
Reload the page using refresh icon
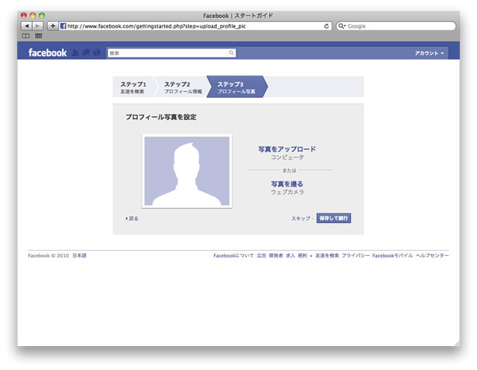pyautogui.click(x=326, y=26)
